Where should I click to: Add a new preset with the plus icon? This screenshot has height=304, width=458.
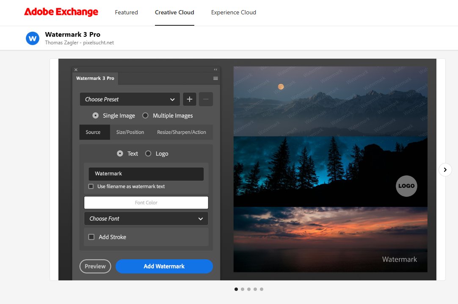(x=189, y=99)
